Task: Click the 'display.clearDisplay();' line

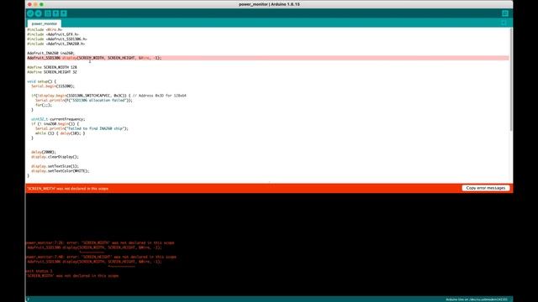Action: pyautogui.click(x=55, y=157)
